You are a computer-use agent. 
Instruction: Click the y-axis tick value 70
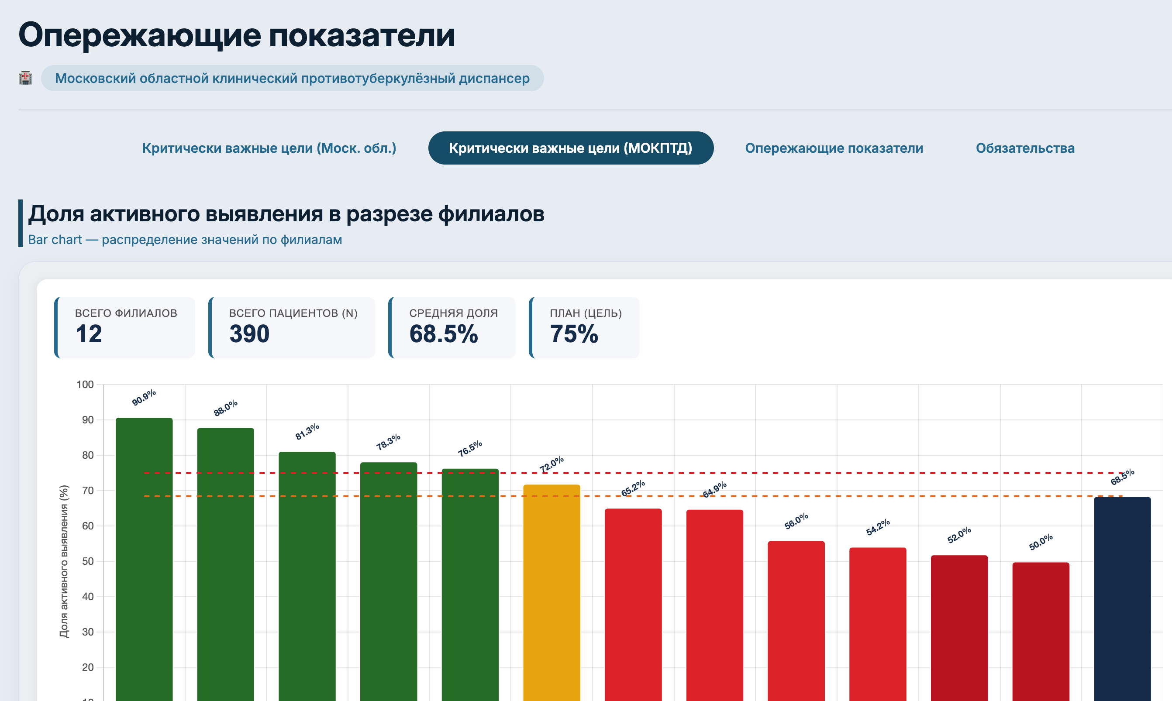tap(88, 491)
